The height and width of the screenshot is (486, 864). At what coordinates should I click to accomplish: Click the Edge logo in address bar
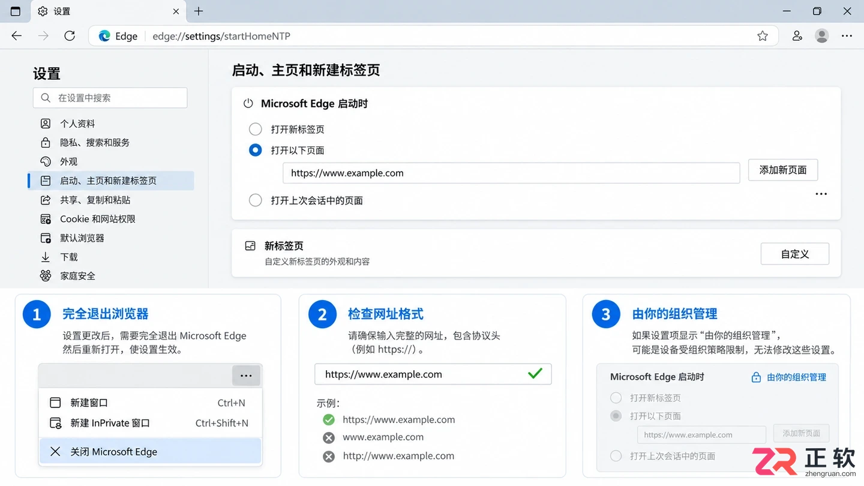point(104,36)
